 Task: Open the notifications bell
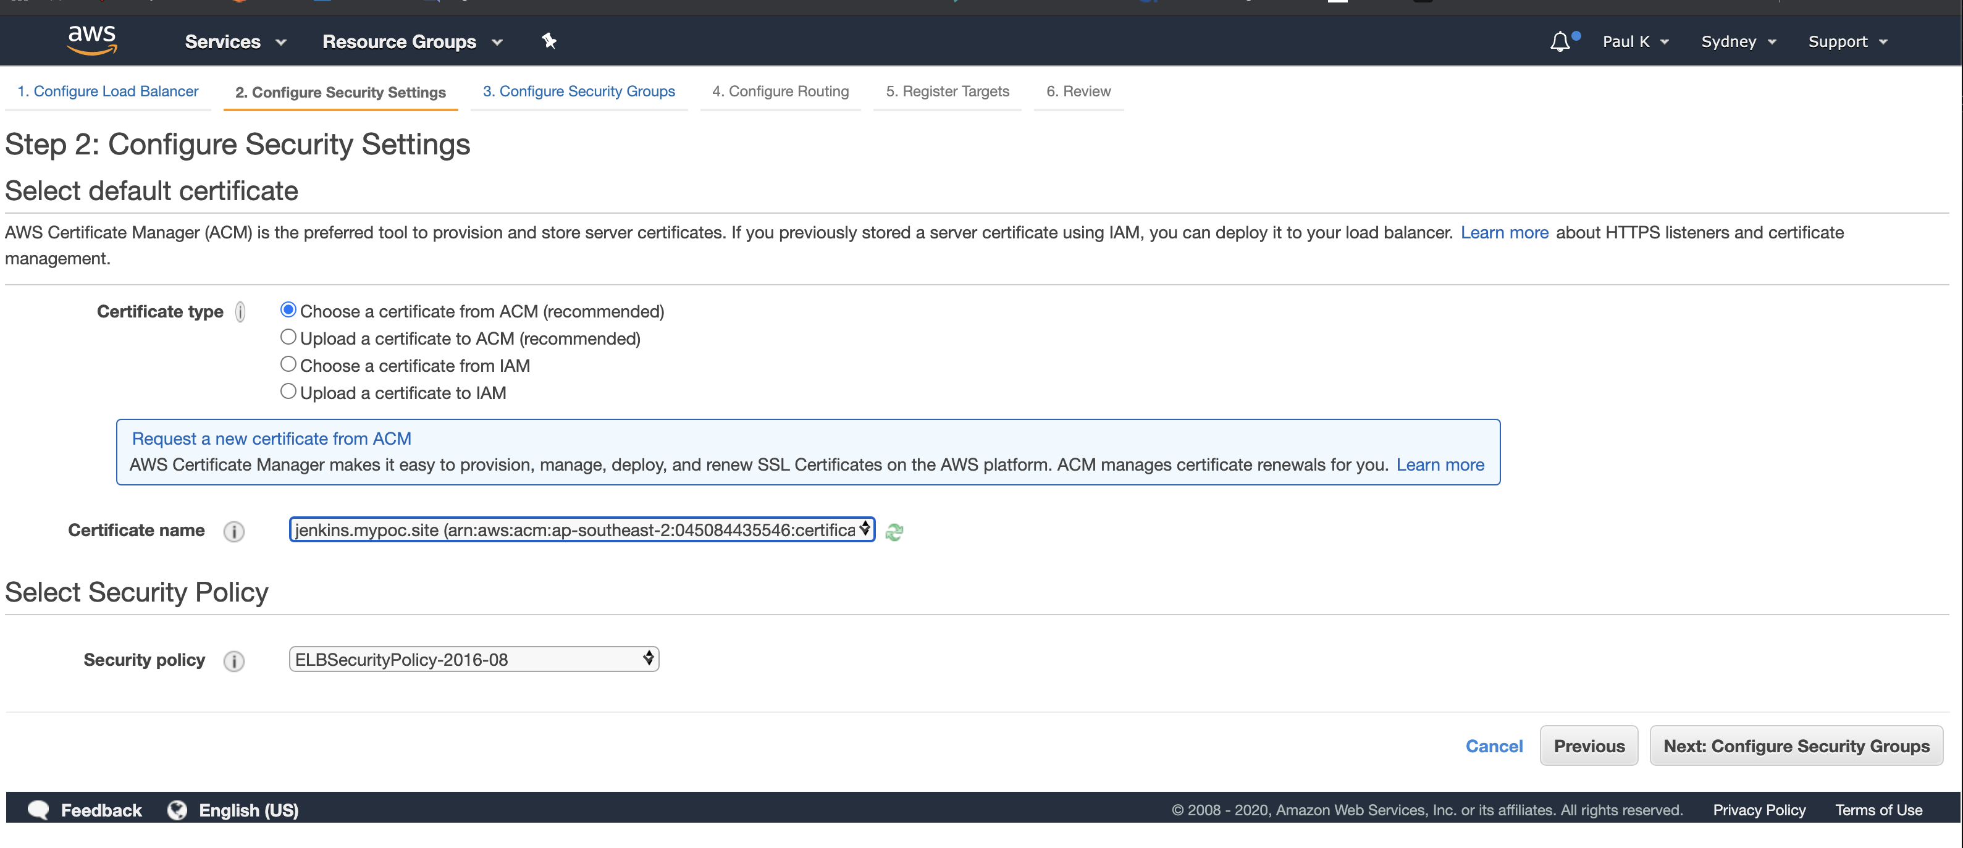tap(1560, 41)
